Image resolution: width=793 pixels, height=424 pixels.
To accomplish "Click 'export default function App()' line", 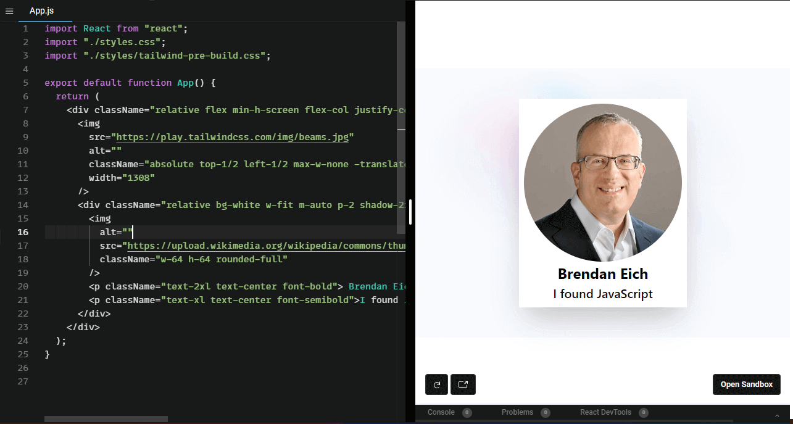I will pos(130,83).
